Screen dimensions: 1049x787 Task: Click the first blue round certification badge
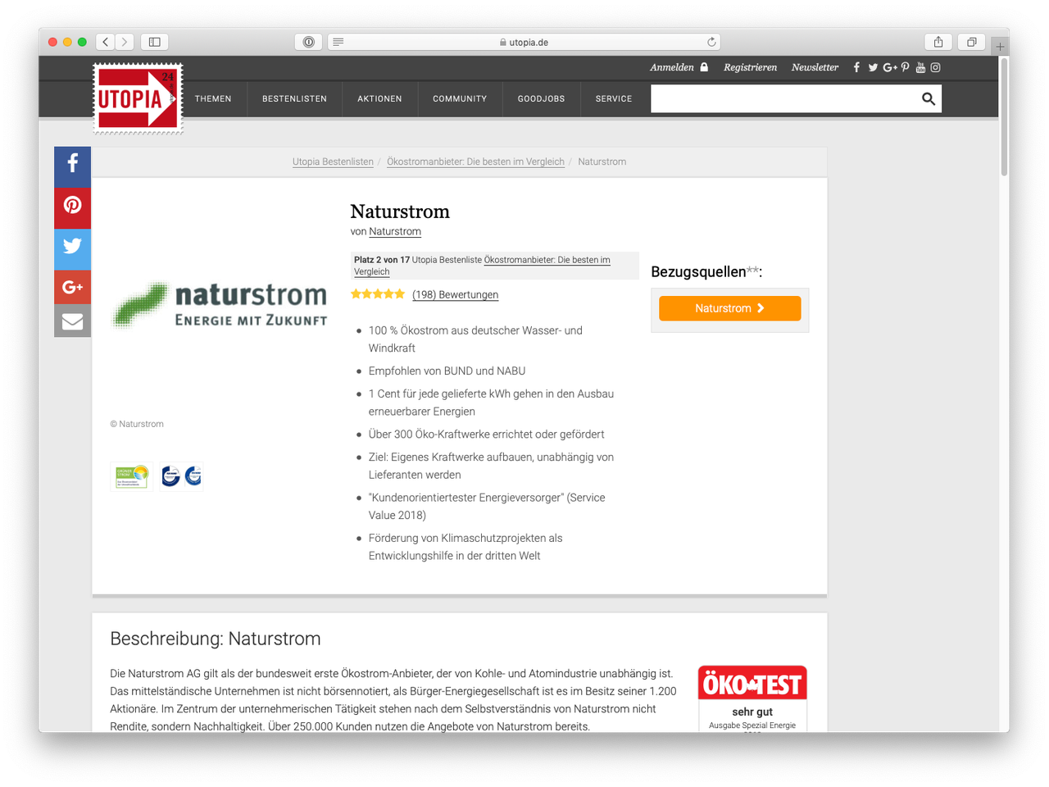click(170, 476)
